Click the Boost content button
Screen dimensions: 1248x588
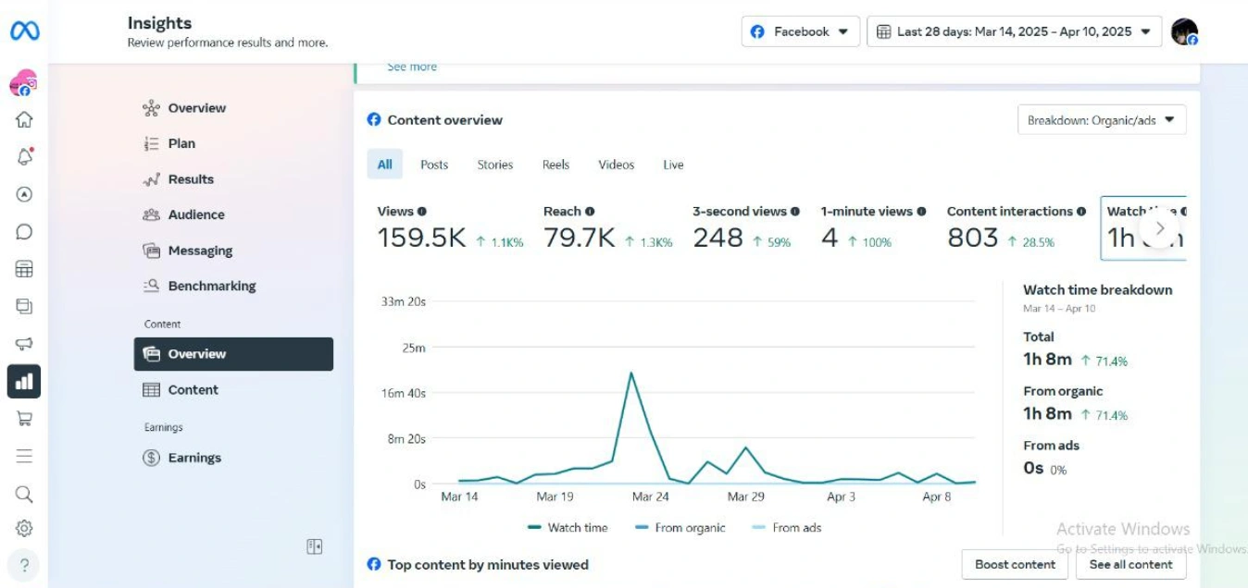point(1015,565)
